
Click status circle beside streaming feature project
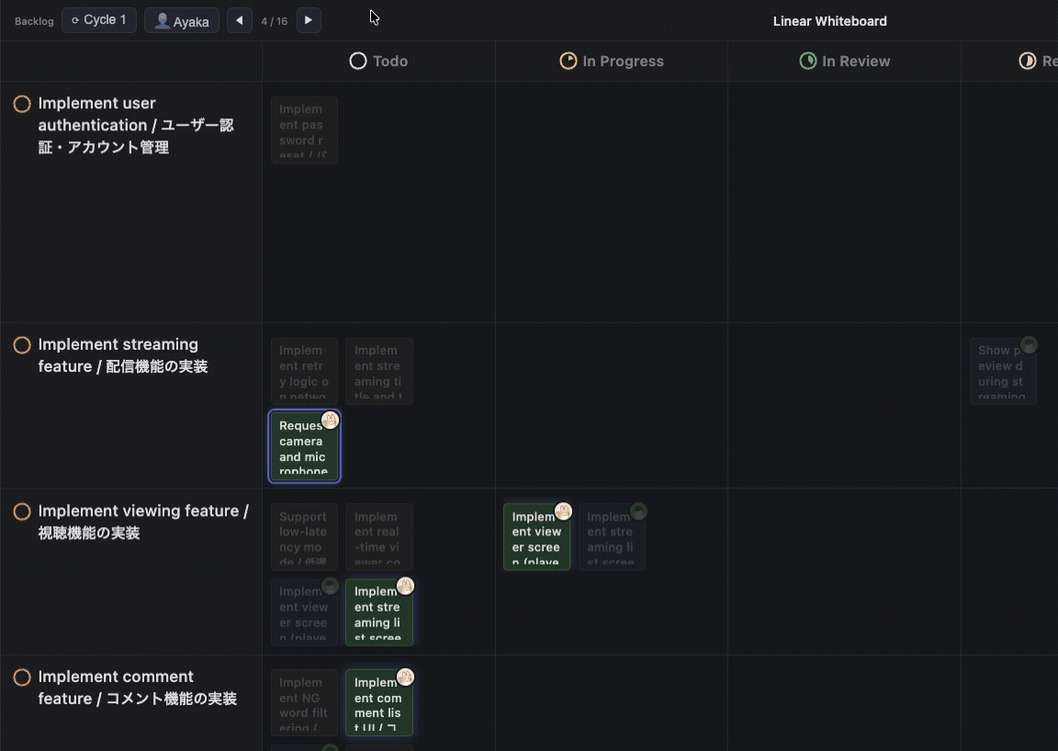point(22,345)
